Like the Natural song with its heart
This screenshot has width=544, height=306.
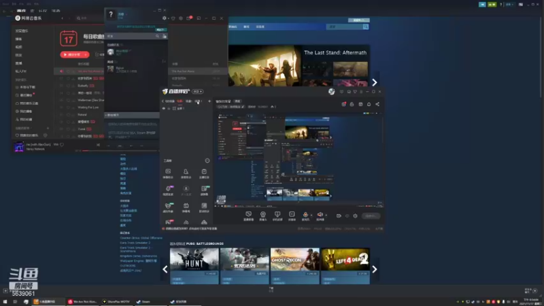[x=68, y=114]
